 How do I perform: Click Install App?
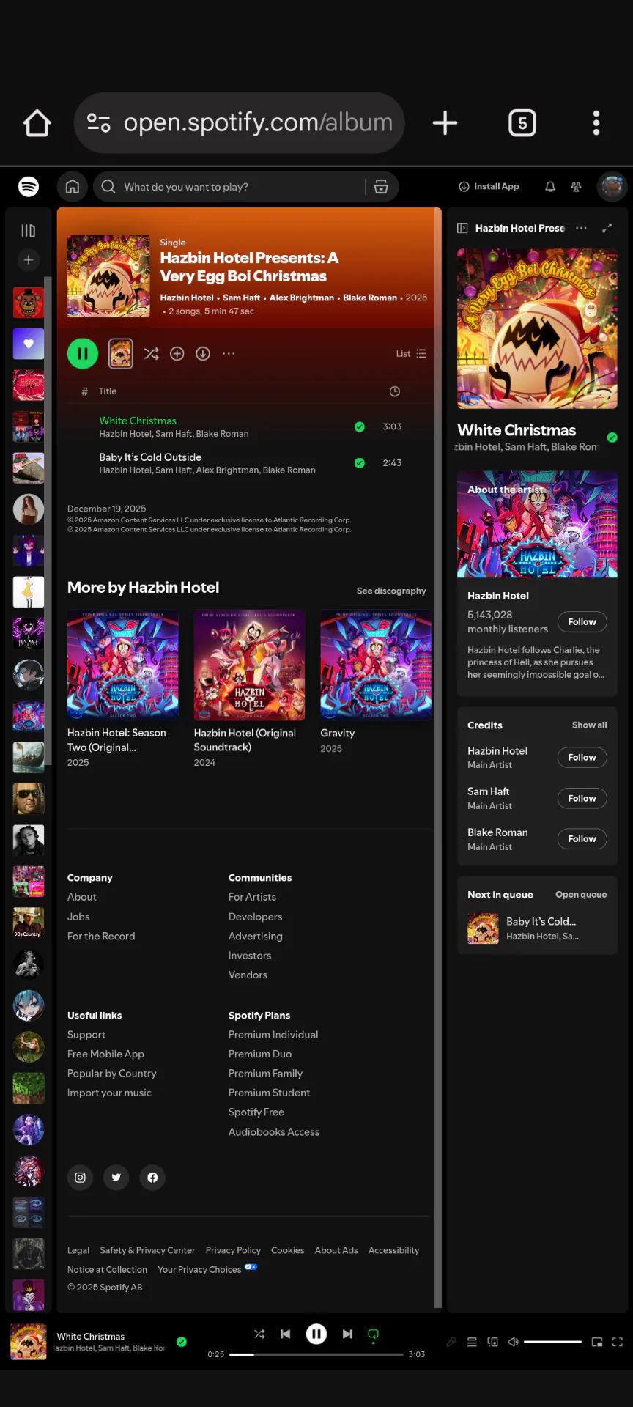click(489, 187)
